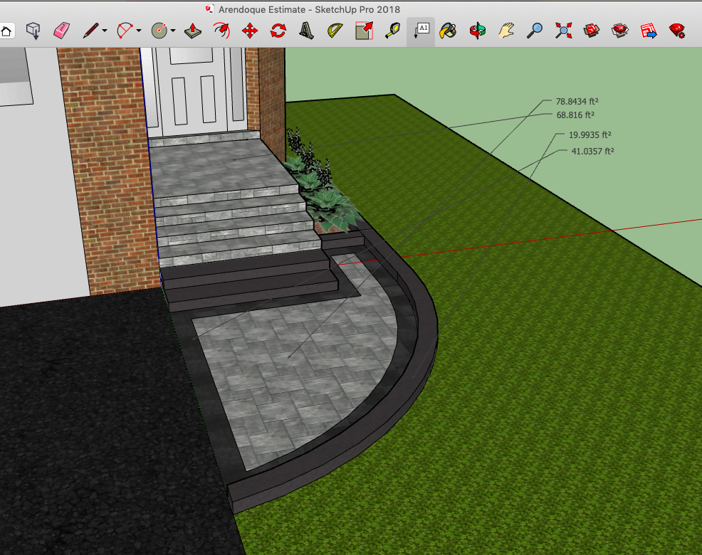
Task: Click the 19.9935 ft² area label
Action: pos(590,134)
